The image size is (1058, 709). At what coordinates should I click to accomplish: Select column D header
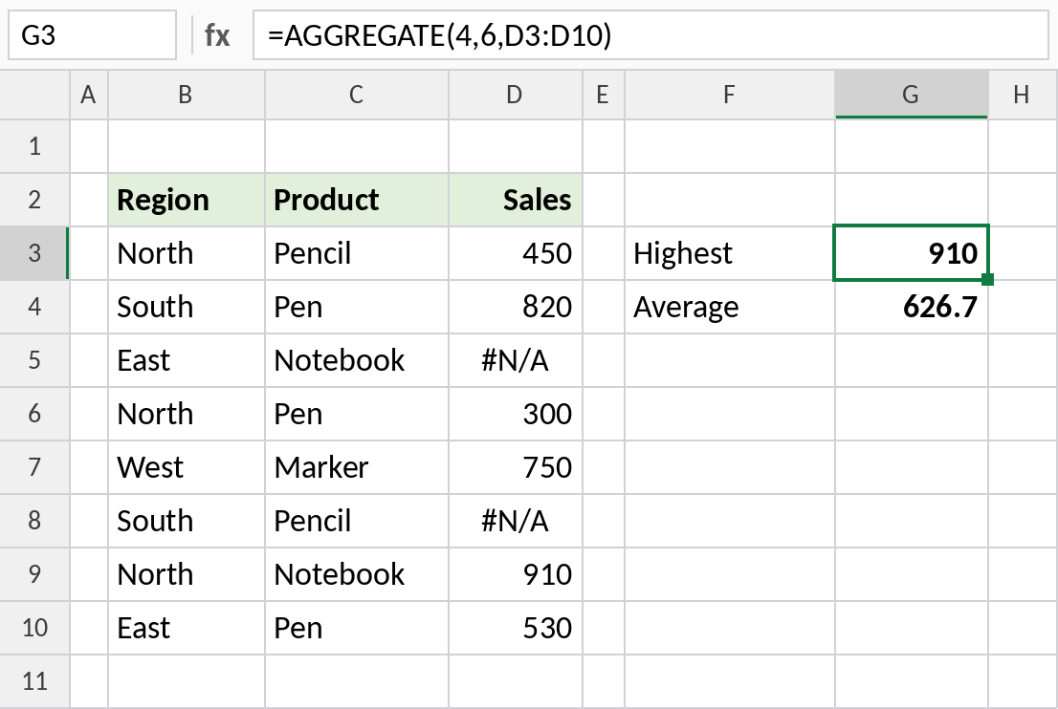[515, 95]
